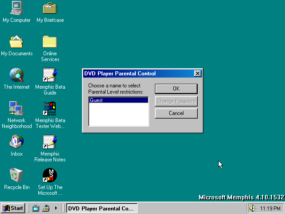
Task: Click the Change Password button
Action: pyautogui.click(x=176, y=101)
